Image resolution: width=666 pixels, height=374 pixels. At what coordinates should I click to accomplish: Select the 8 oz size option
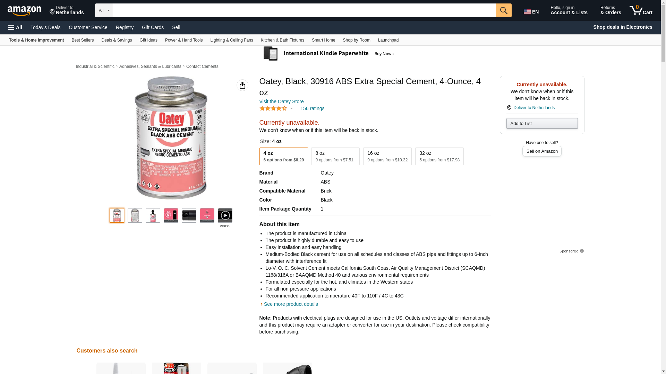(335, 156)
